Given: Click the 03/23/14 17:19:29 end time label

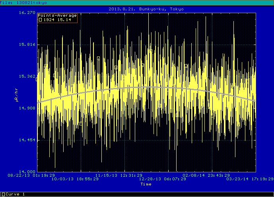Looking at the screenshot, I should pyautogui.click(x=249, y=179).
